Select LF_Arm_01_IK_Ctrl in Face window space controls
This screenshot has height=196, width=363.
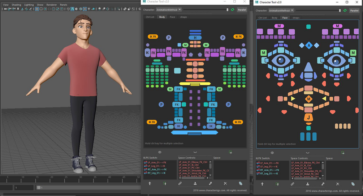(301, 165)
